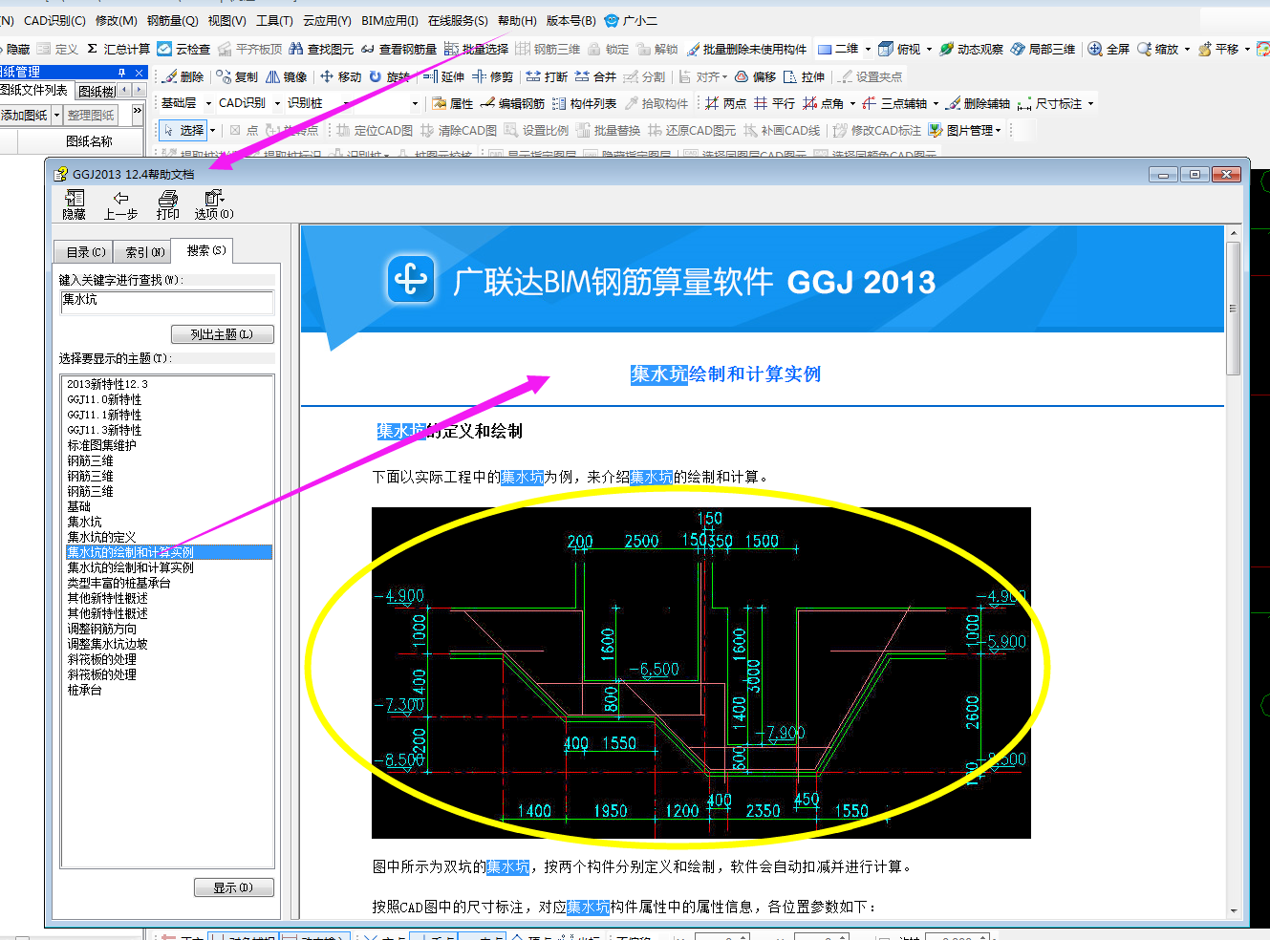Click the 合并 merge tool
The height and width of the screenshot is (940, 1270).
pyautogui.click(x=595, y=76)
